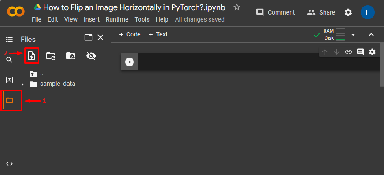
Task: Move the cell up
Action: [x=325, y=52]
